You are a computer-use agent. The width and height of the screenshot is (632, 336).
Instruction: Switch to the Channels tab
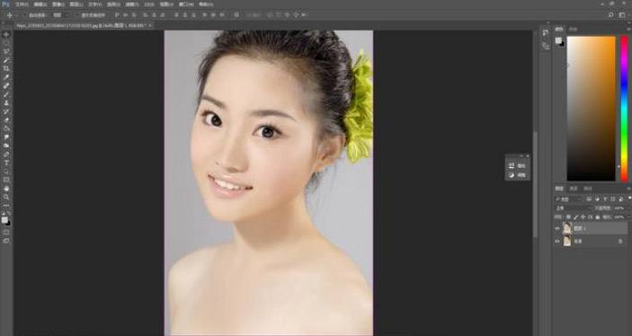tap(574, 189)
